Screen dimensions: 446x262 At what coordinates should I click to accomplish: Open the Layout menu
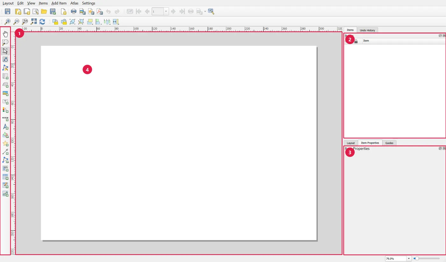(x=8, y=3)
